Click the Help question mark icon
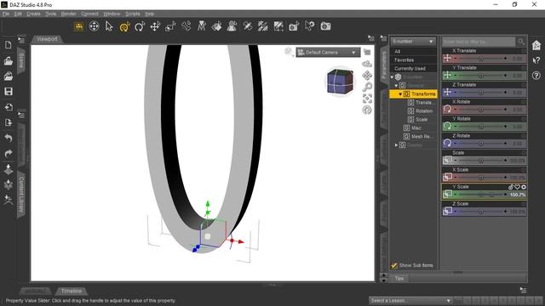Image resolution: width=545 pixels, height=306 pixels. 536,76
